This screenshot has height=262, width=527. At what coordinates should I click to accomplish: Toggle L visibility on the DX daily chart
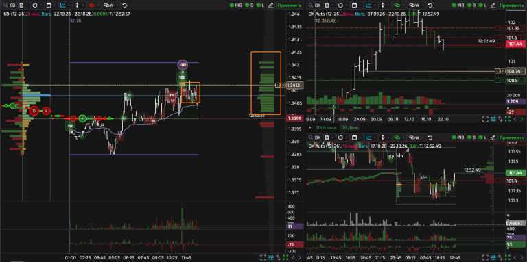coord(482,5)
